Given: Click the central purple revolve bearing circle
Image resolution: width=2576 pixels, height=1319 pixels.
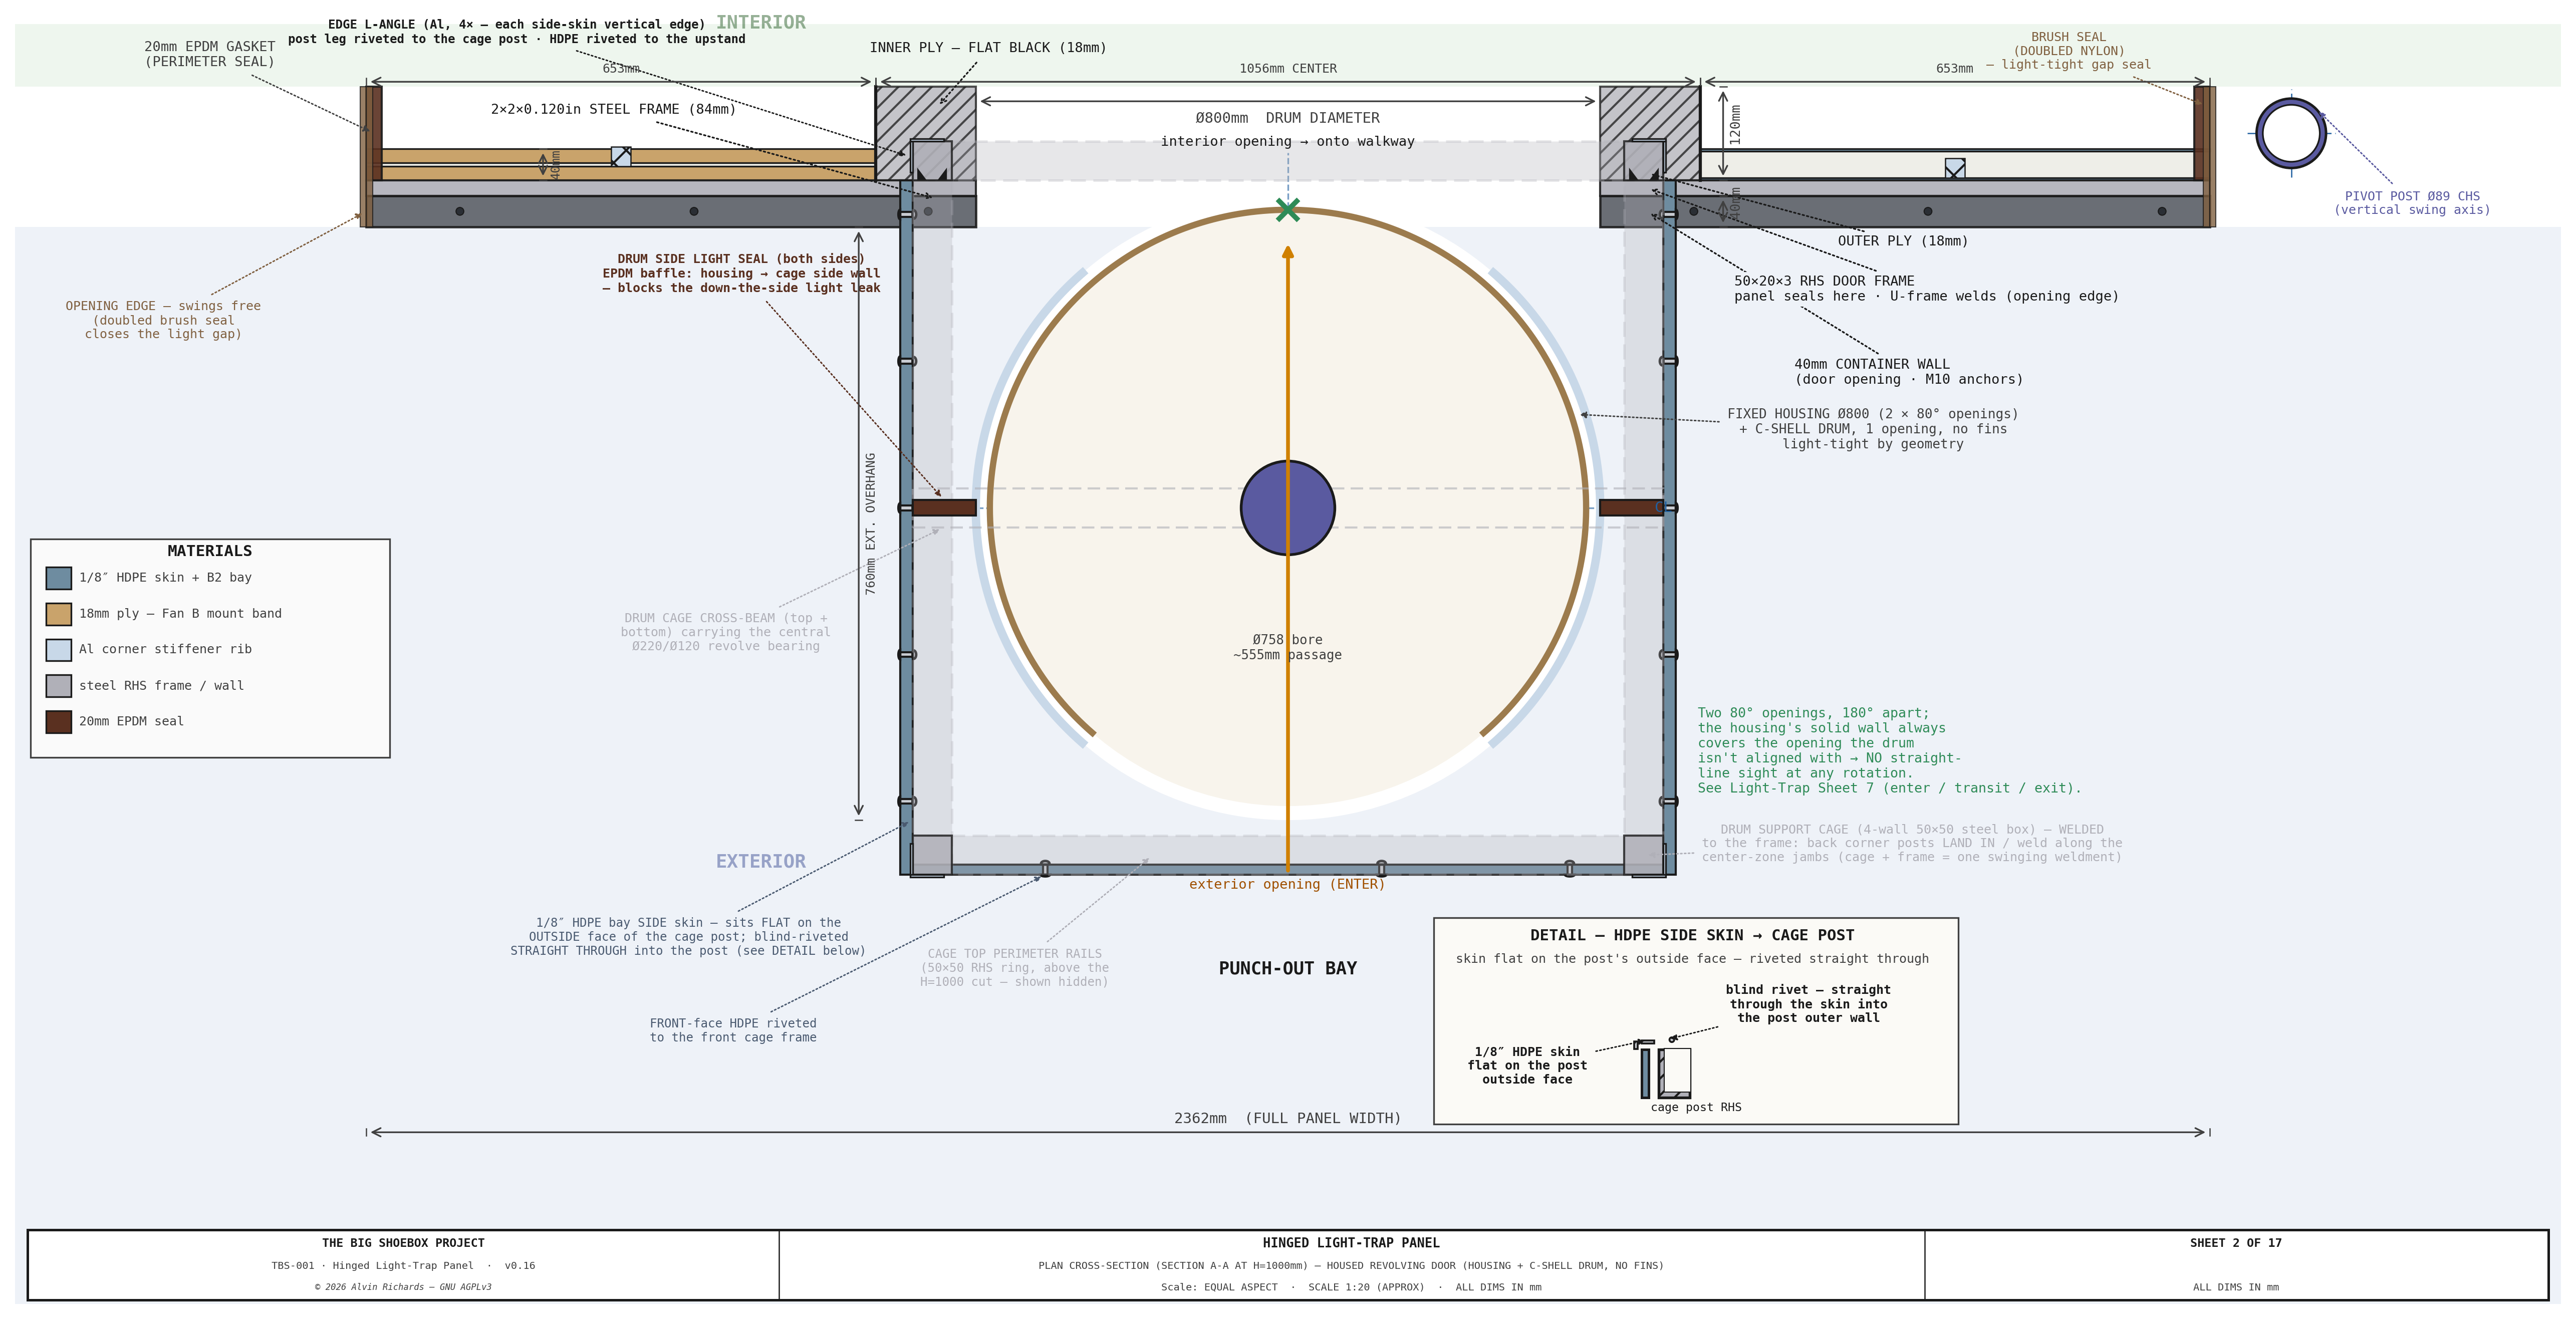Looking at the screenshot, I should (x=1288, y=508).
